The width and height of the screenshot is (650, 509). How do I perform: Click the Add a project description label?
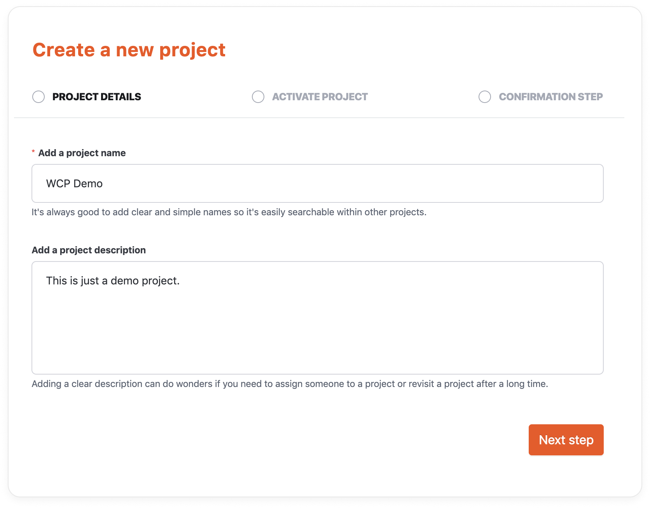pos(89,250)
